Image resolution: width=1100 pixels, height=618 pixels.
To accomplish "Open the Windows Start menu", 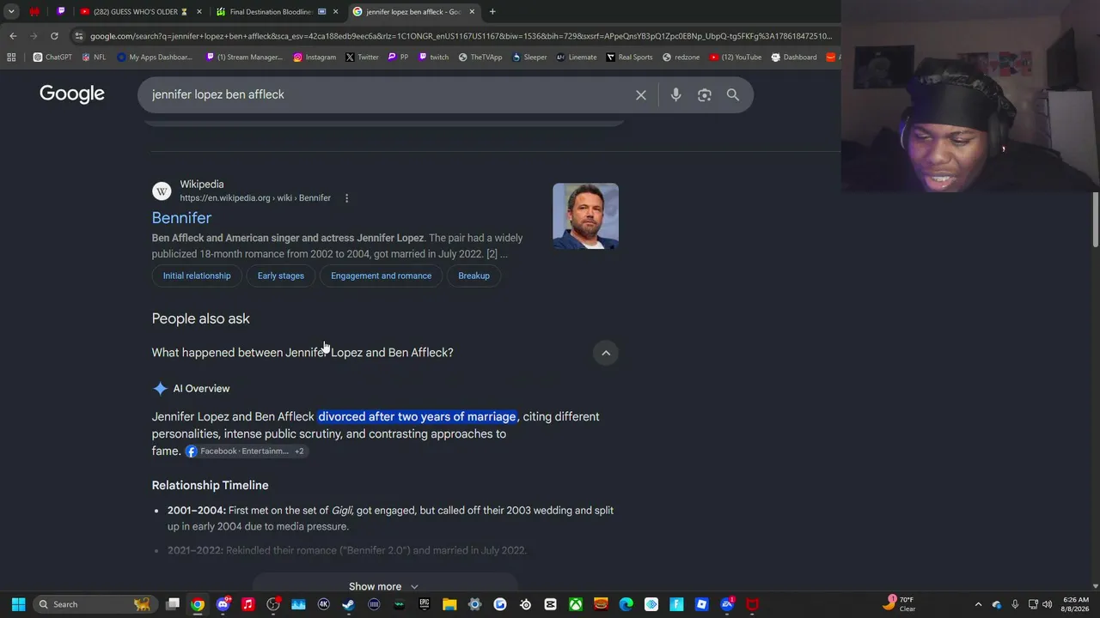I will coord(18,604).
